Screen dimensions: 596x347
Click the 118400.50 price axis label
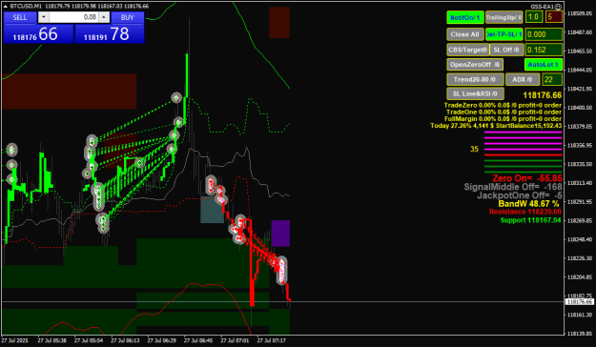coord(579,108)
